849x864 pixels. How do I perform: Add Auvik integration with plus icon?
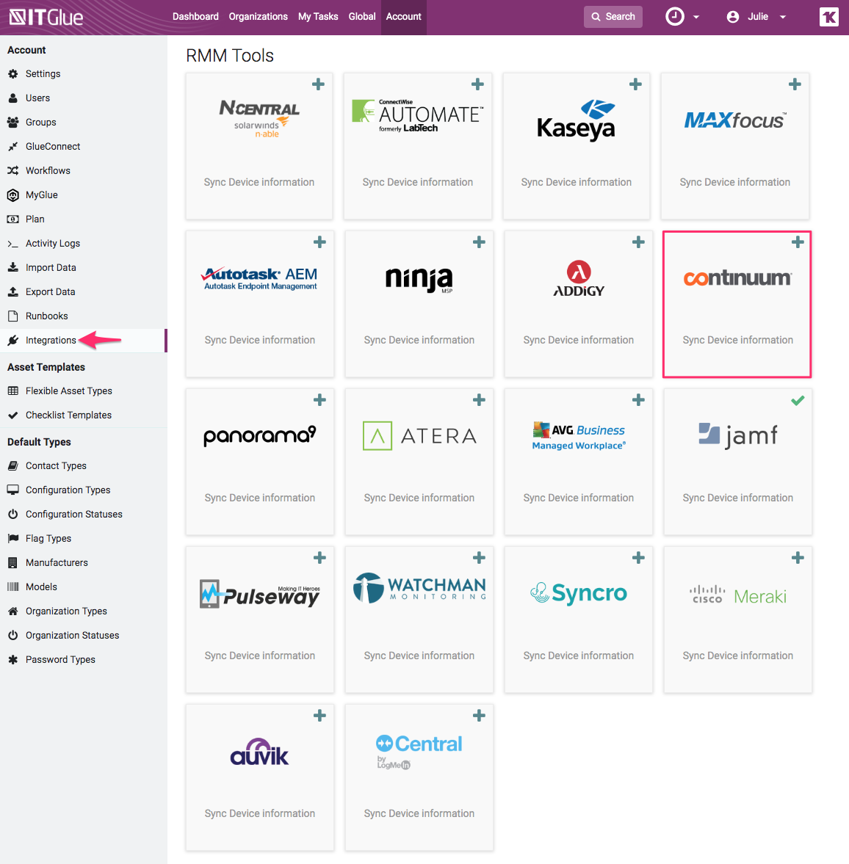[319, 716]
